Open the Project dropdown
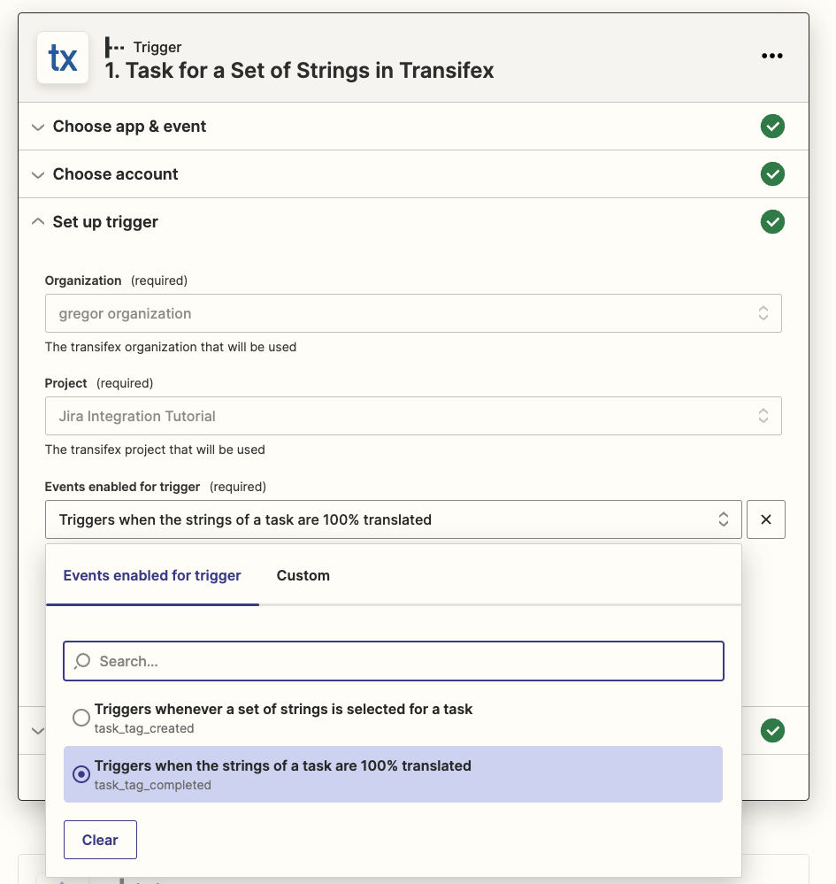Screen dimensions: 836x884 click(x=413, y=416)
